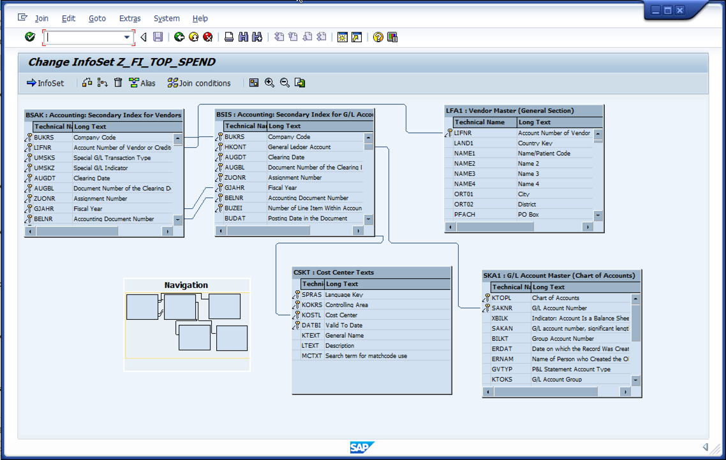The height and width of the screenshot is (460, 726).
Task: Click the BSAK table scroll-down arrow
Action: coord(178,220)
